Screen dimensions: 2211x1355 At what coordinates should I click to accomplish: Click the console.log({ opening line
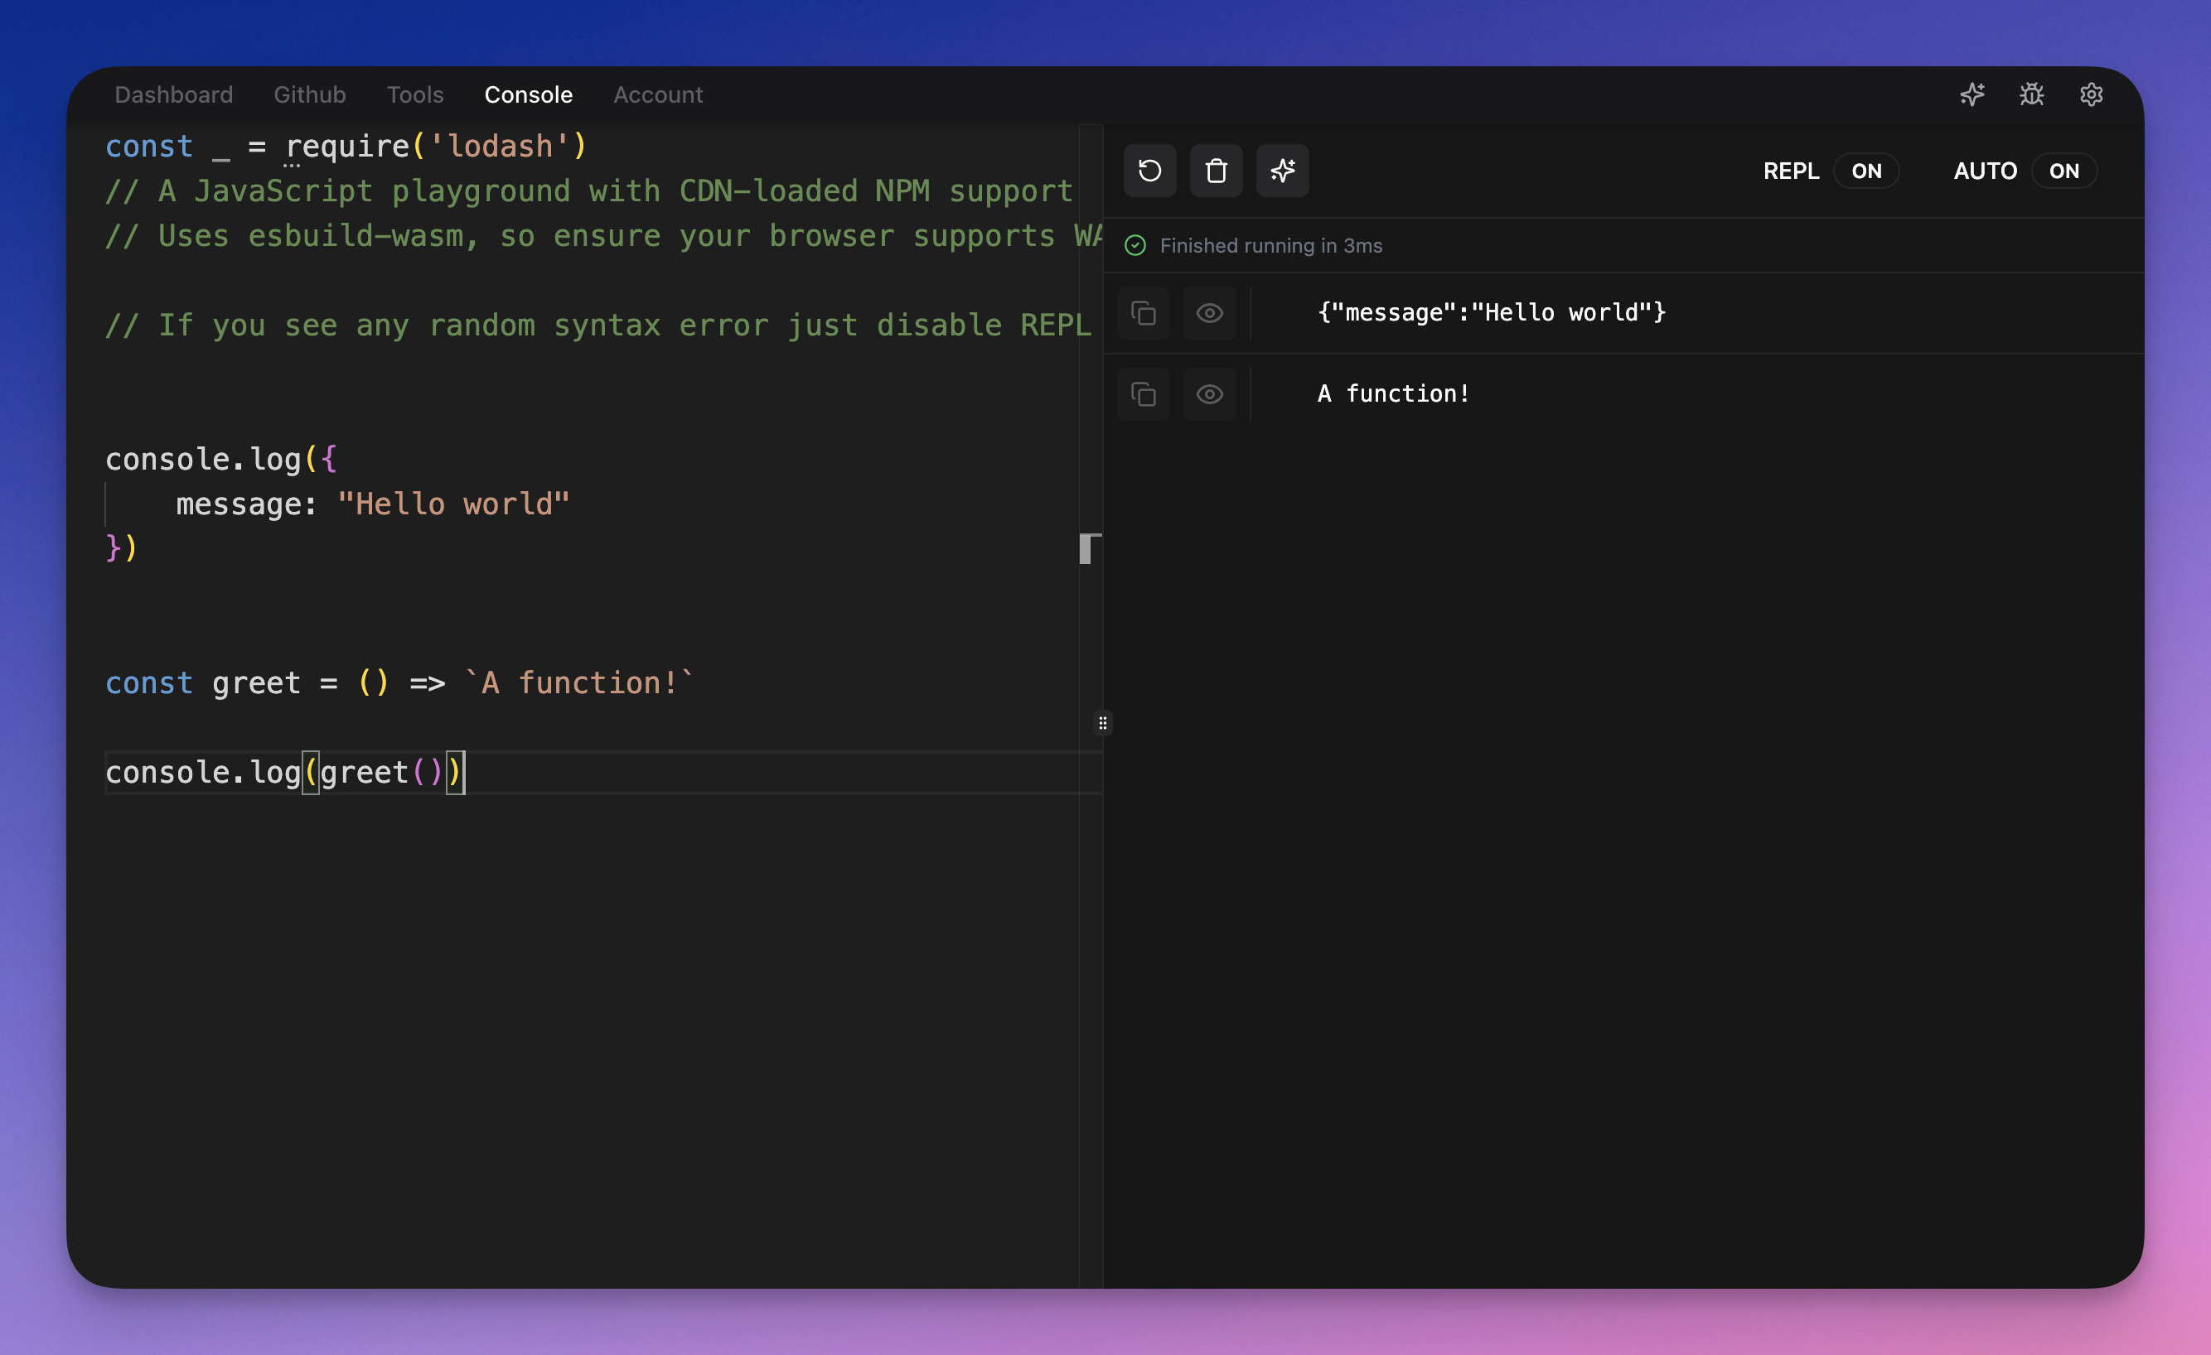[x=220, y=459]
